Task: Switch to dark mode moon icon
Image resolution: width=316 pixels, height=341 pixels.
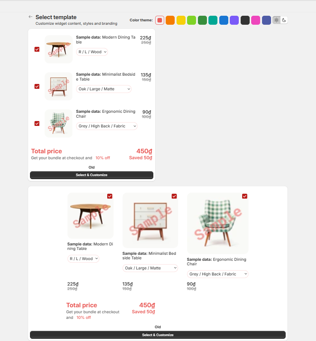Action: (284, 20)
